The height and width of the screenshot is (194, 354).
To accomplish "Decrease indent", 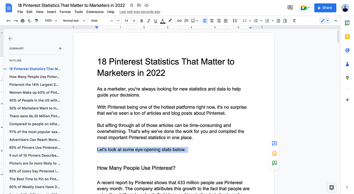I will click(278, 21).
